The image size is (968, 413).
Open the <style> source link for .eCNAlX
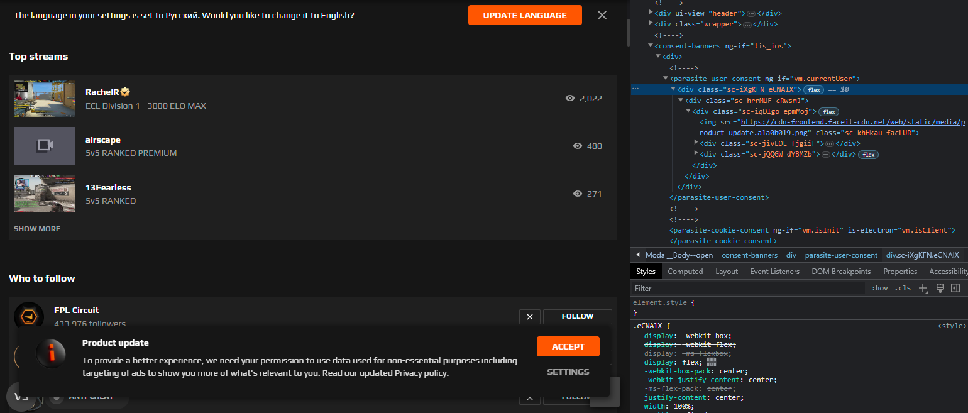click(952, 326)
